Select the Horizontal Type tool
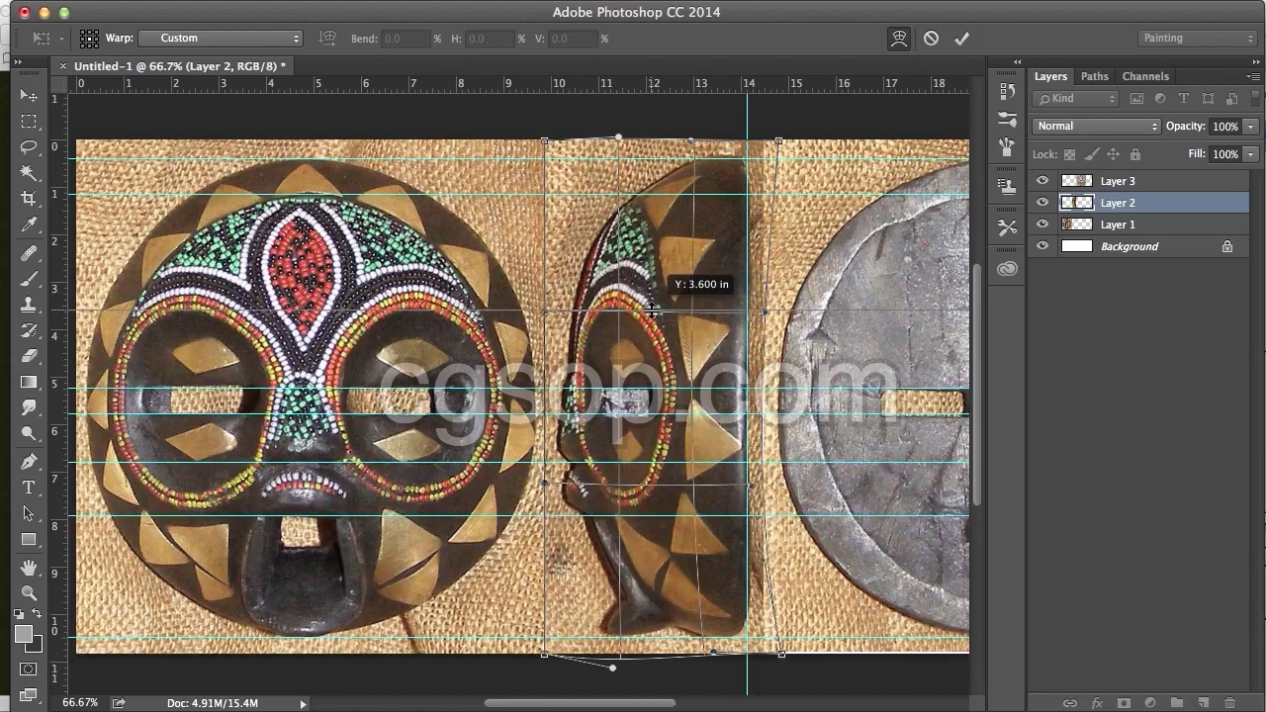1266x712 pixels. point(29,488)
